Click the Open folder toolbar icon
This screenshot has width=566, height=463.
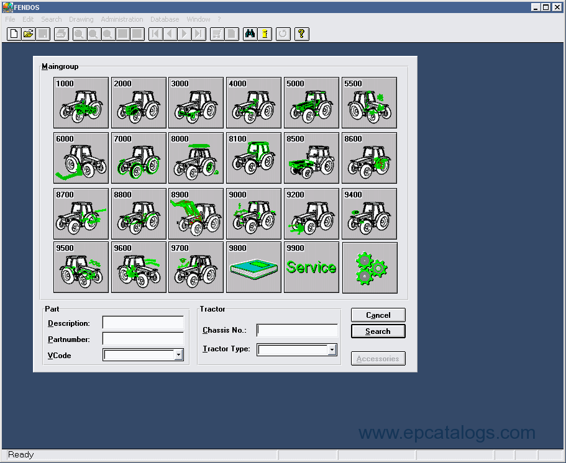(28, 34)
